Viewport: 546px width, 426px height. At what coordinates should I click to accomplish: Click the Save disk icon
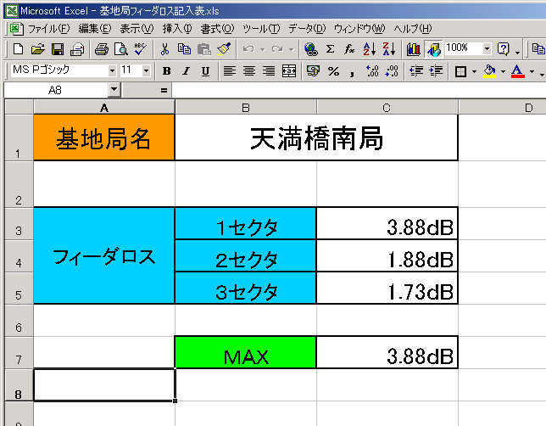tap(58, 49)
